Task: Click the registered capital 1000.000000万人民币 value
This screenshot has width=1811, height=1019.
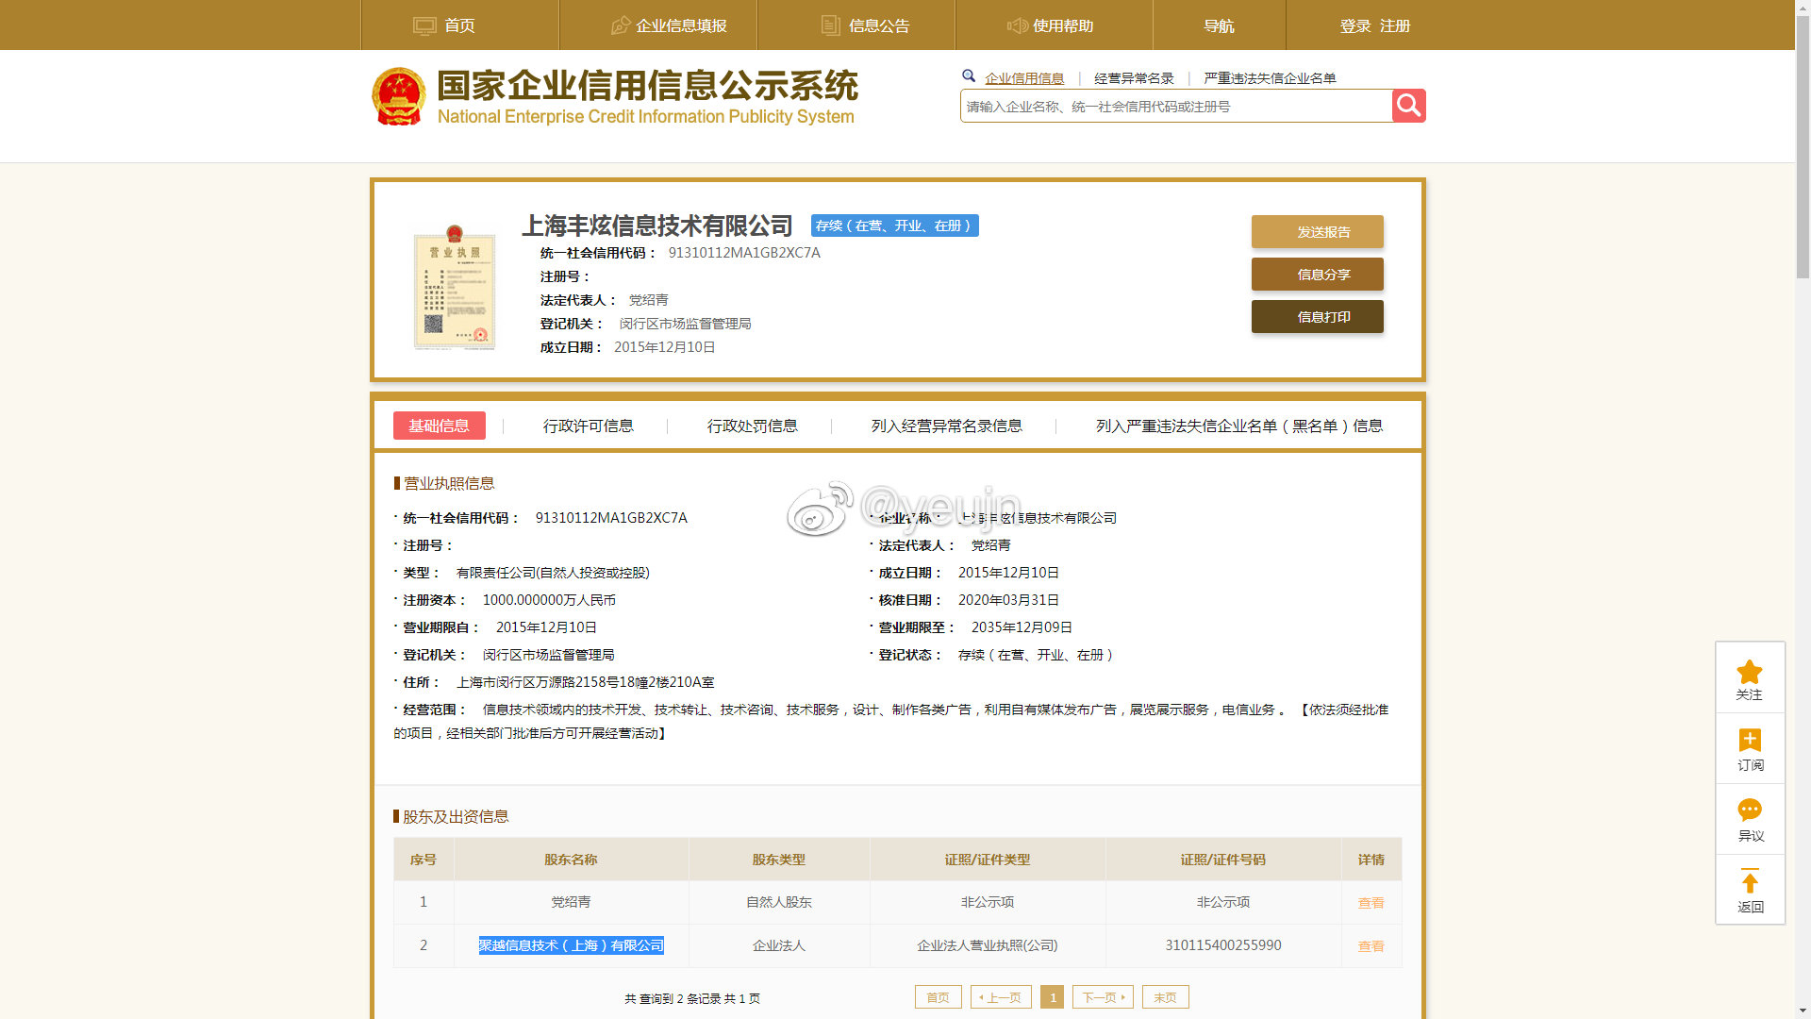Action: pos(549,600)
